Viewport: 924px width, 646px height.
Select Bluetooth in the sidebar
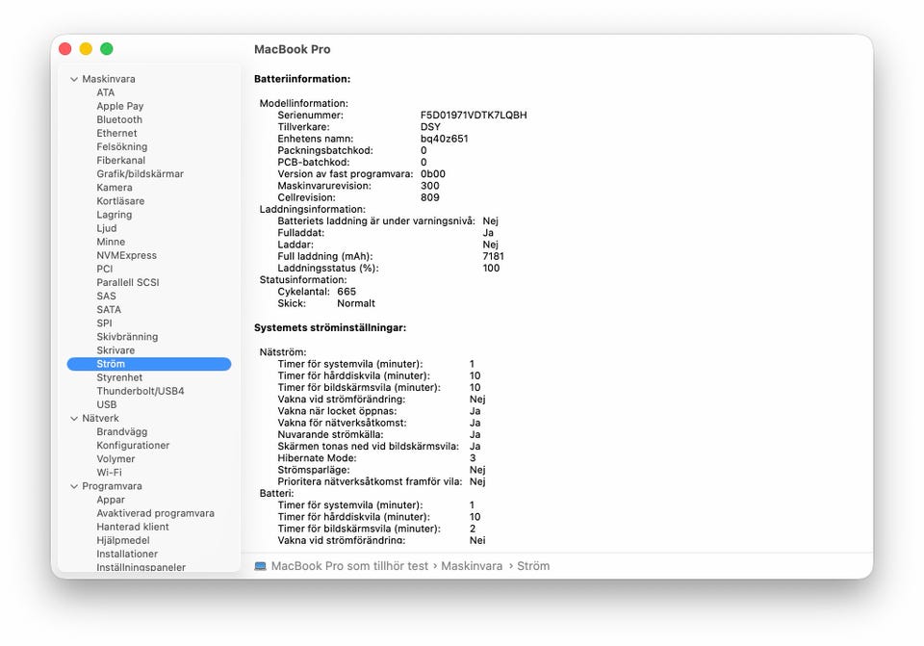click(x=119, y=119)
